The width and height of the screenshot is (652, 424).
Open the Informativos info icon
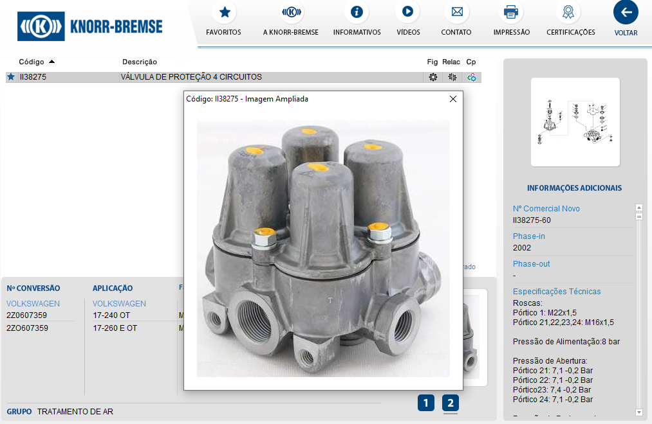pyautogui.click(x=357, y=12)
